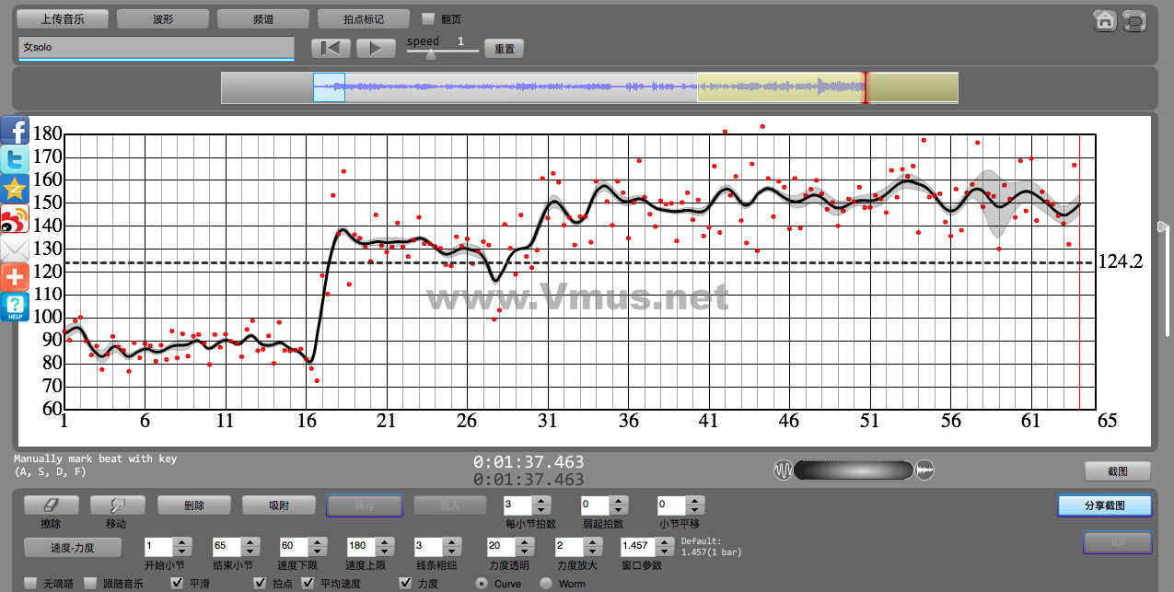The image size is (1174, 592).
Task: Select the move (移动) tool
Action: point(117,505)
